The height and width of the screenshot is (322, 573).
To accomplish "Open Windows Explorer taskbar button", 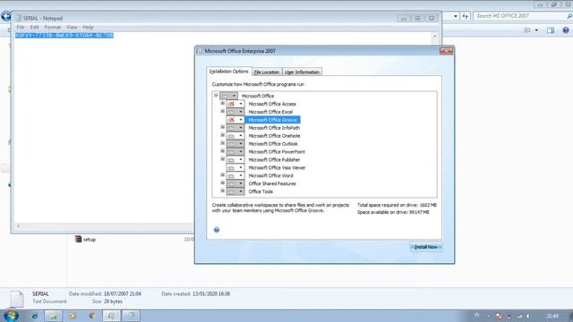I will point(54,316).
